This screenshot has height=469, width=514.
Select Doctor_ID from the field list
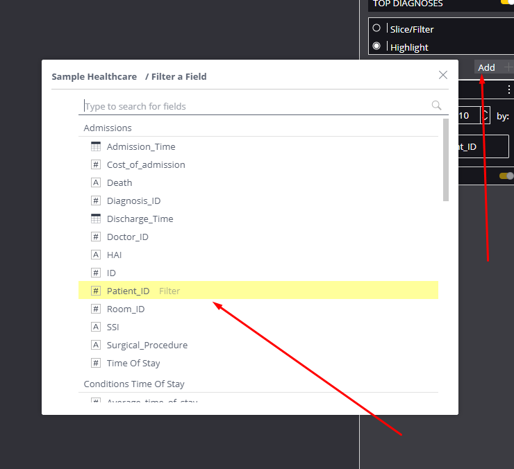[x=127, y=237]
